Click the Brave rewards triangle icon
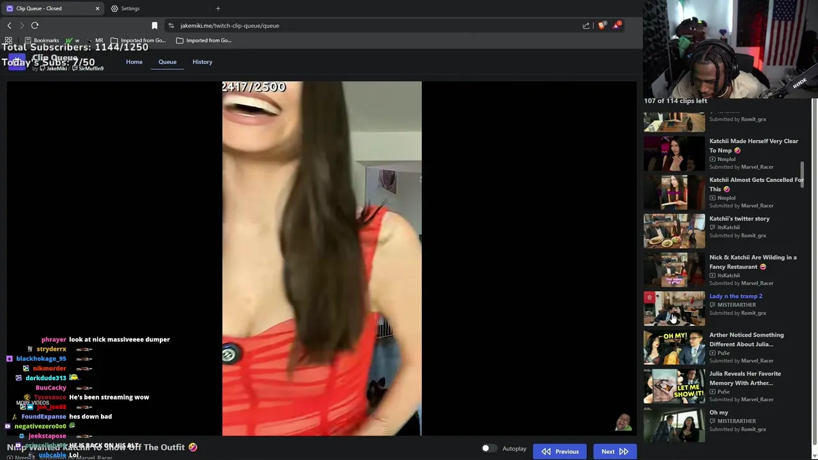The height and width of the screenshot is (460, 818). (617, 26)
